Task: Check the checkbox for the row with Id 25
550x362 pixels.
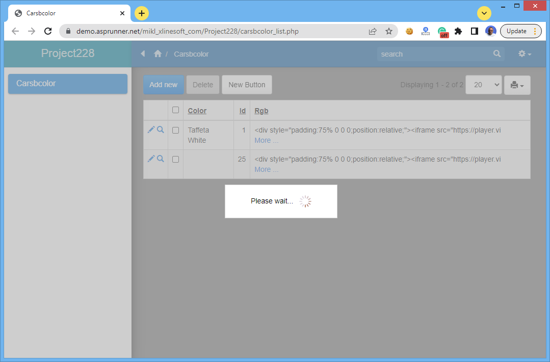Action: click(176, 159)
